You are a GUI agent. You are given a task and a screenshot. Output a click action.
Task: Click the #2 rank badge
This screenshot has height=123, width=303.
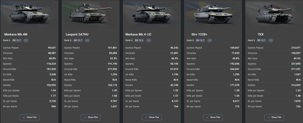coord(87,40)
